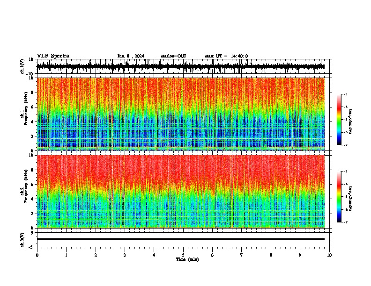Click the '5' tick label on time axis
This screenshot has width=371, height=286.
[183, 255]
